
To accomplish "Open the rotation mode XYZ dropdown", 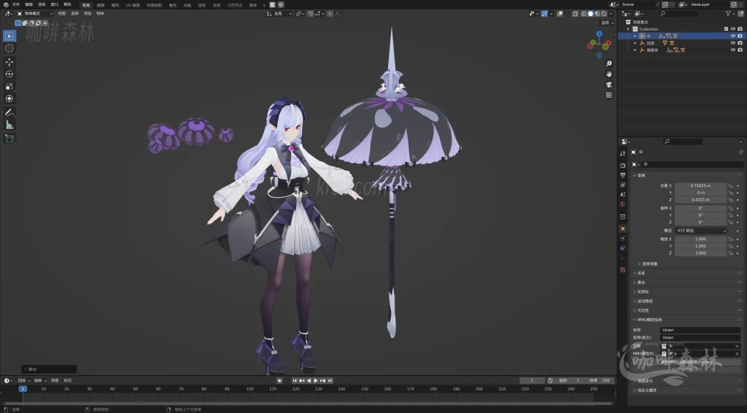I will coord(701,231).
